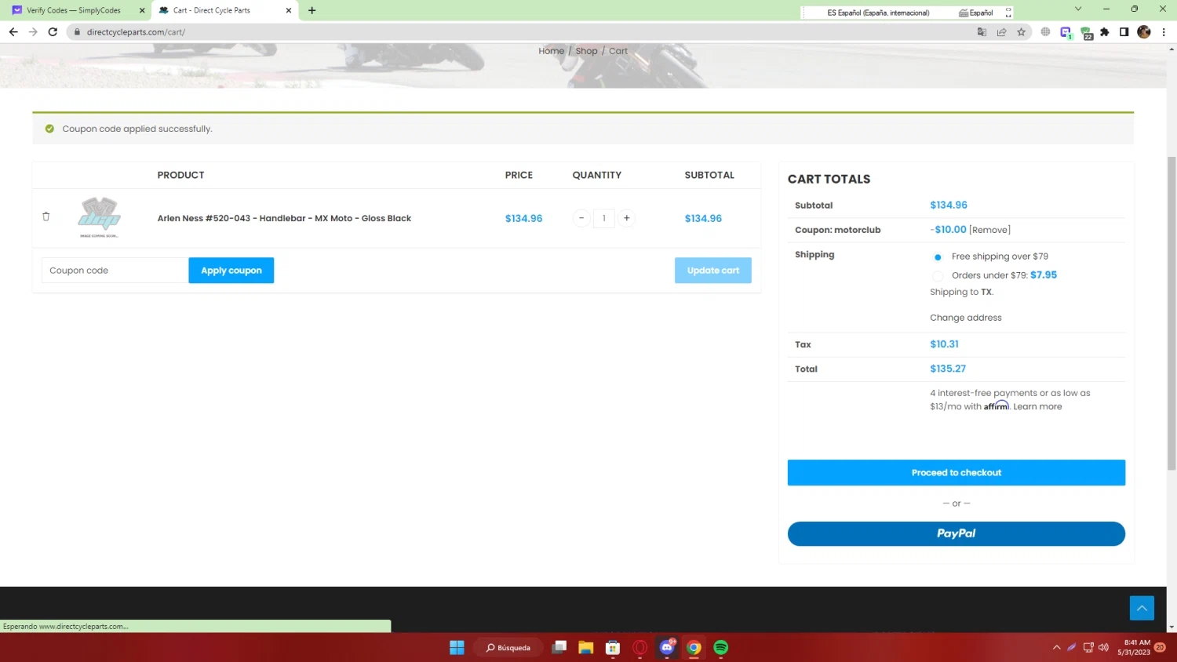Close the Verify Codes tab
This screenshot has width=1177, height=662.
(142, 10)
